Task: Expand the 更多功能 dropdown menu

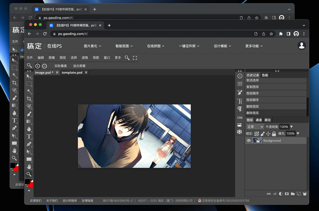Action: coord(254,46)
